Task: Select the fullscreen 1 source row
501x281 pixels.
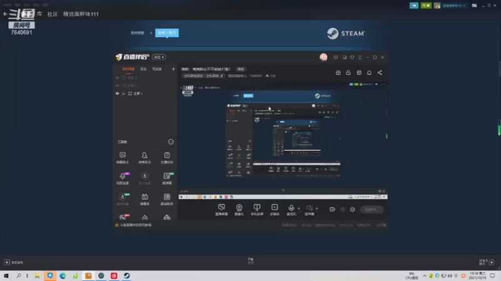Action: (x=145, y=93)
